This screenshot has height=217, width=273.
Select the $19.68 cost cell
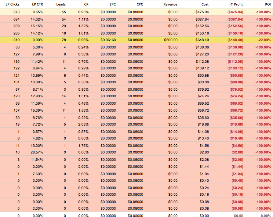(x=203, y=124)
